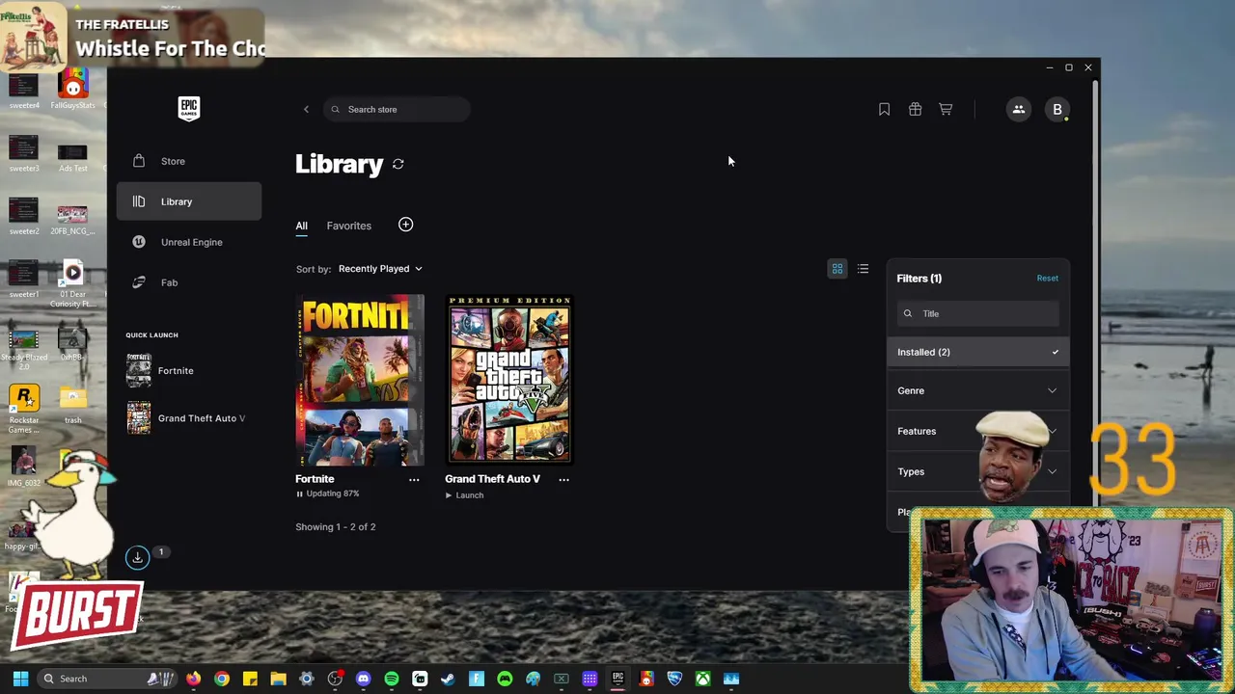Screen dimensions: 1235x694
Task: Click the Fortnite title text under cover
Action: (315, 479)
